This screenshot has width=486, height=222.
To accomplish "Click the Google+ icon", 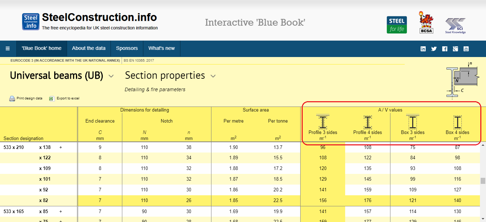I will coord(455,48).
